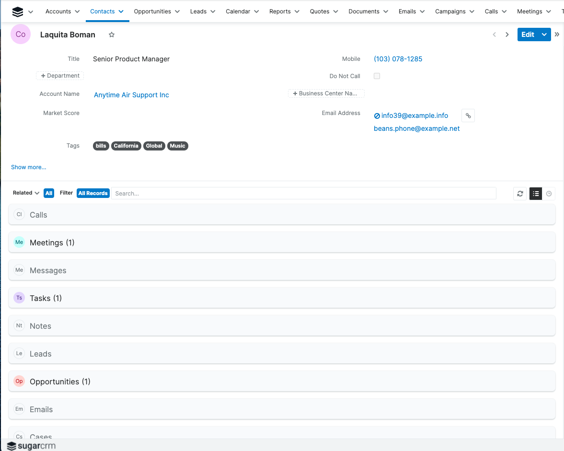Toggle the All Records filter
The width and height of the screenshot is (564, 451).
click(x=93, y=193)
